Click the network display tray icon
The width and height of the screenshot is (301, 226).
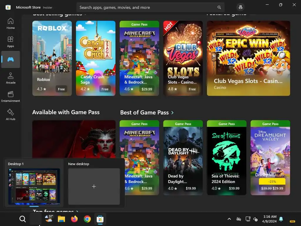coord(248,219)
